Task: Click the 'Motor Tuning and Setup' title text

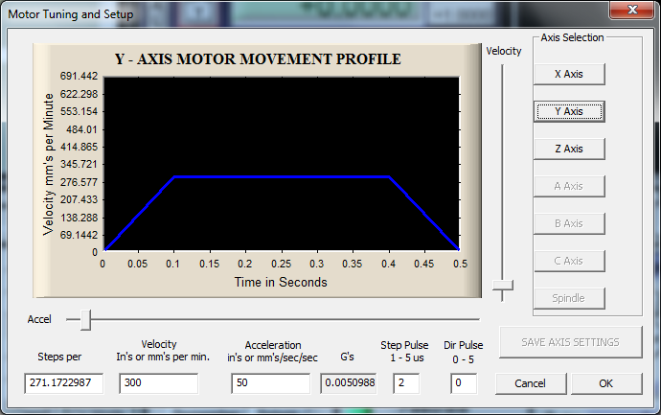Action: (70, 14)
